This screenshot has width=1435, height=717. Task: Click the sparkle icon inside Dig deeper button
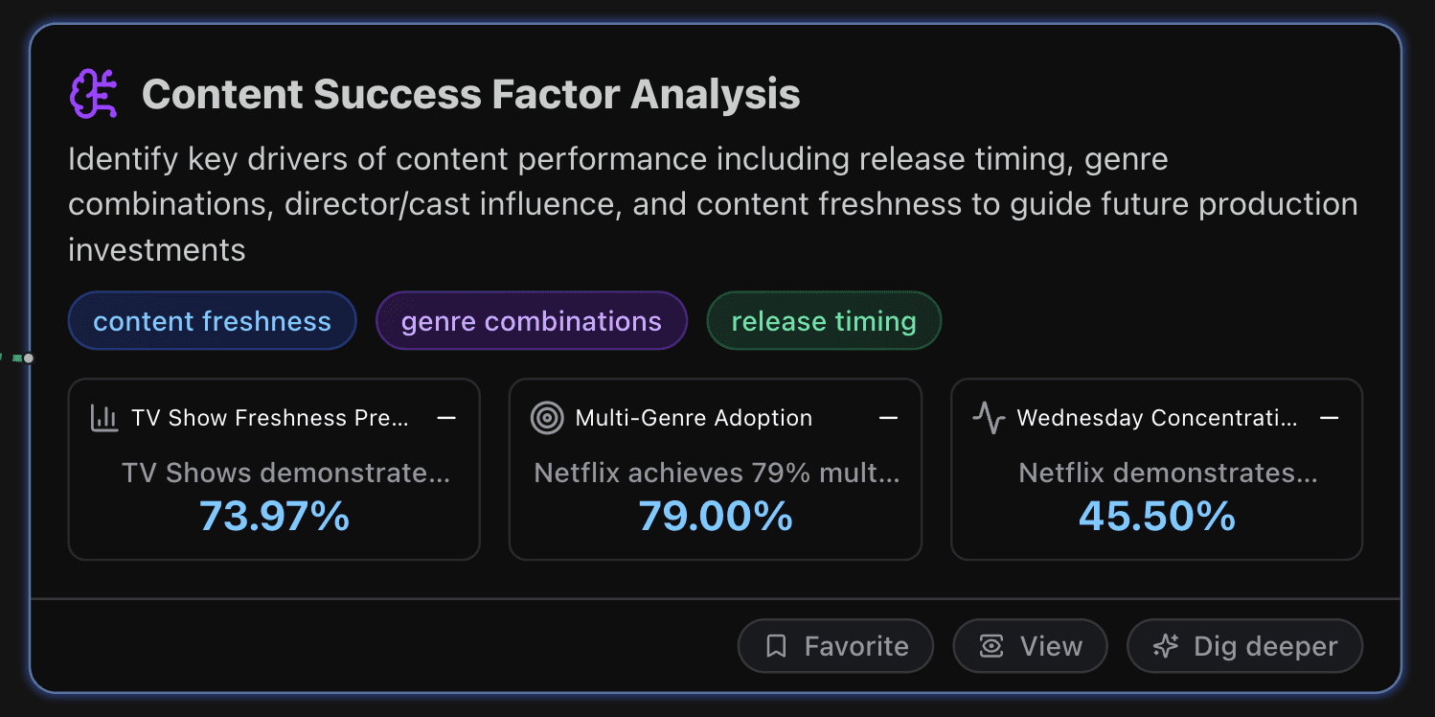(1164, 645)
